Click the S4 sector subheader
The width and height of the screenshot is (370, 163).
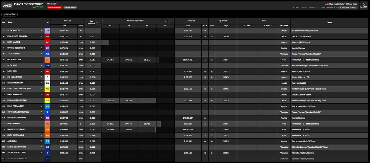pos(165,25)
